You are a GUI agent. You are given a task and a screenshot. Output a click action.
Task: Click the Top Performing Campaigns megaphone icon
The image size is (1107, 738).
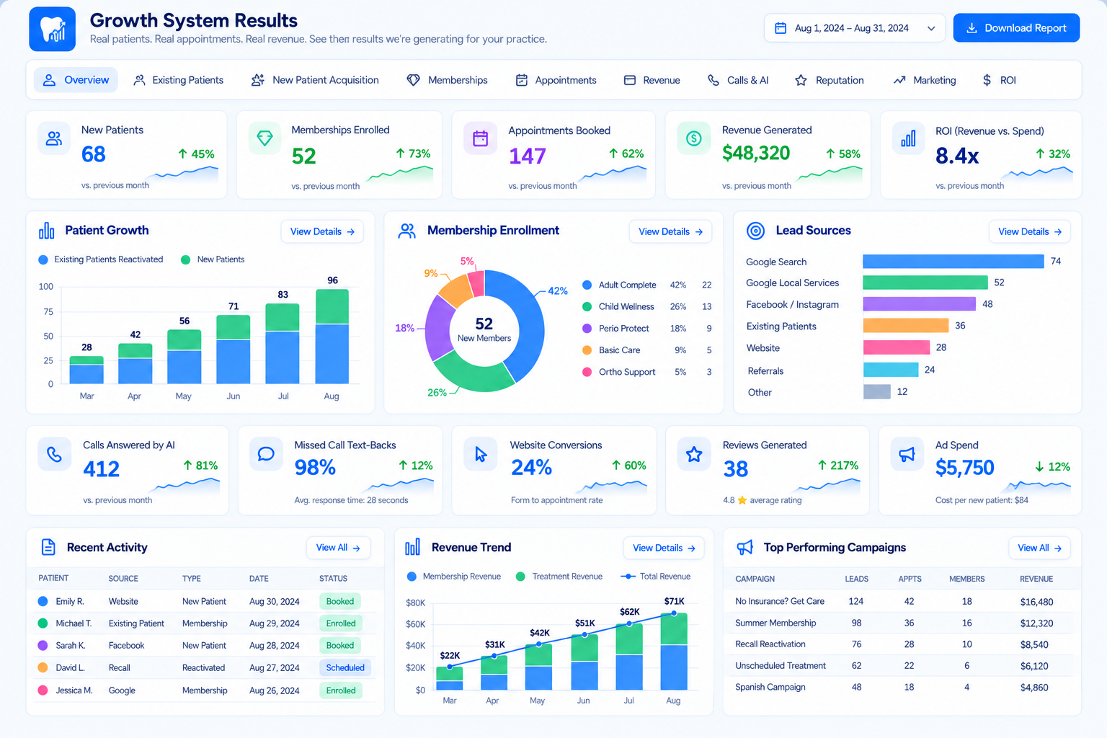(744, 548)
